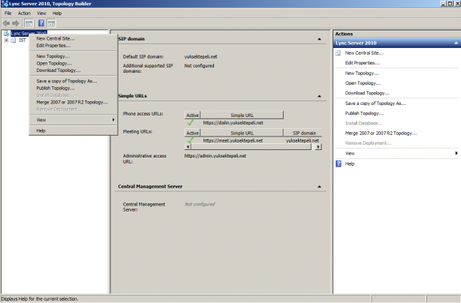The image size is (461, 303).
Task: Click the green checkmark beside dialin URL
Action: 190,123
